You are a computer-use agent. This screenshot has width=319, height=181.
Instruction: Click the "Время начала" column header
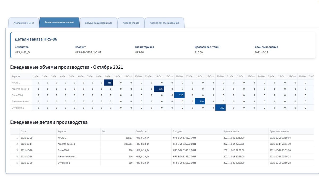pos(245,131)
